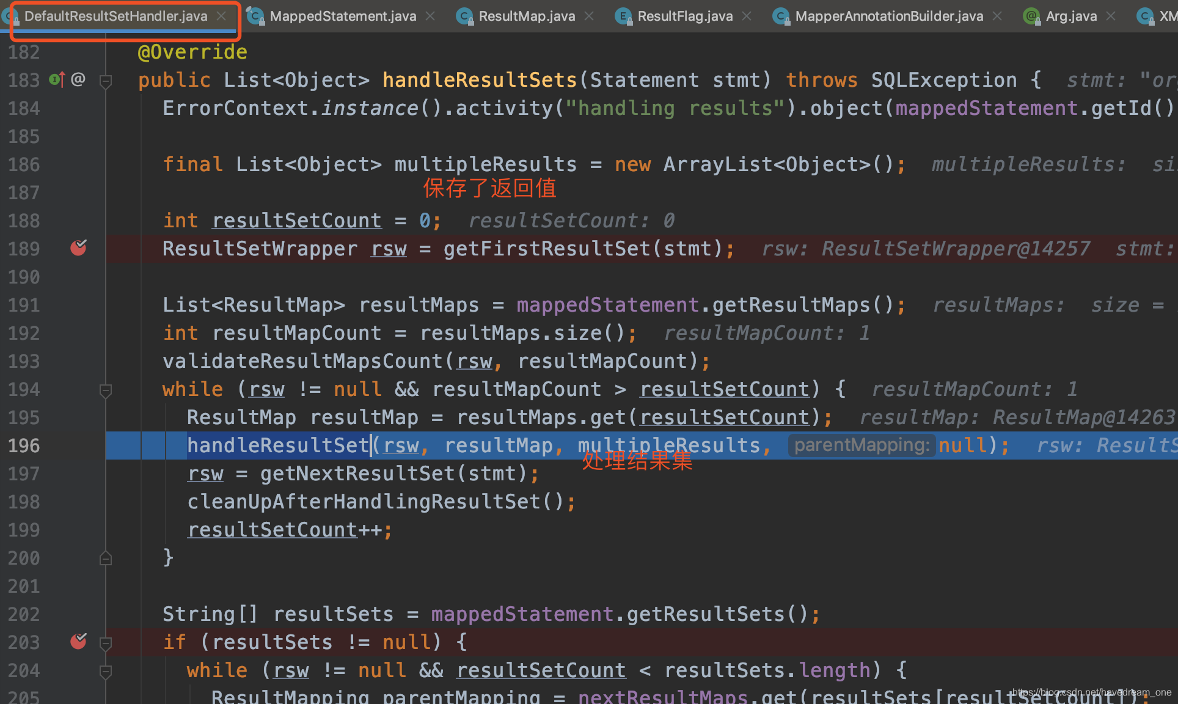This screenshot has height=704, width=1178.
Task: Click the MappedStatement.java class file icon
Action: click(x=255, y=16)
